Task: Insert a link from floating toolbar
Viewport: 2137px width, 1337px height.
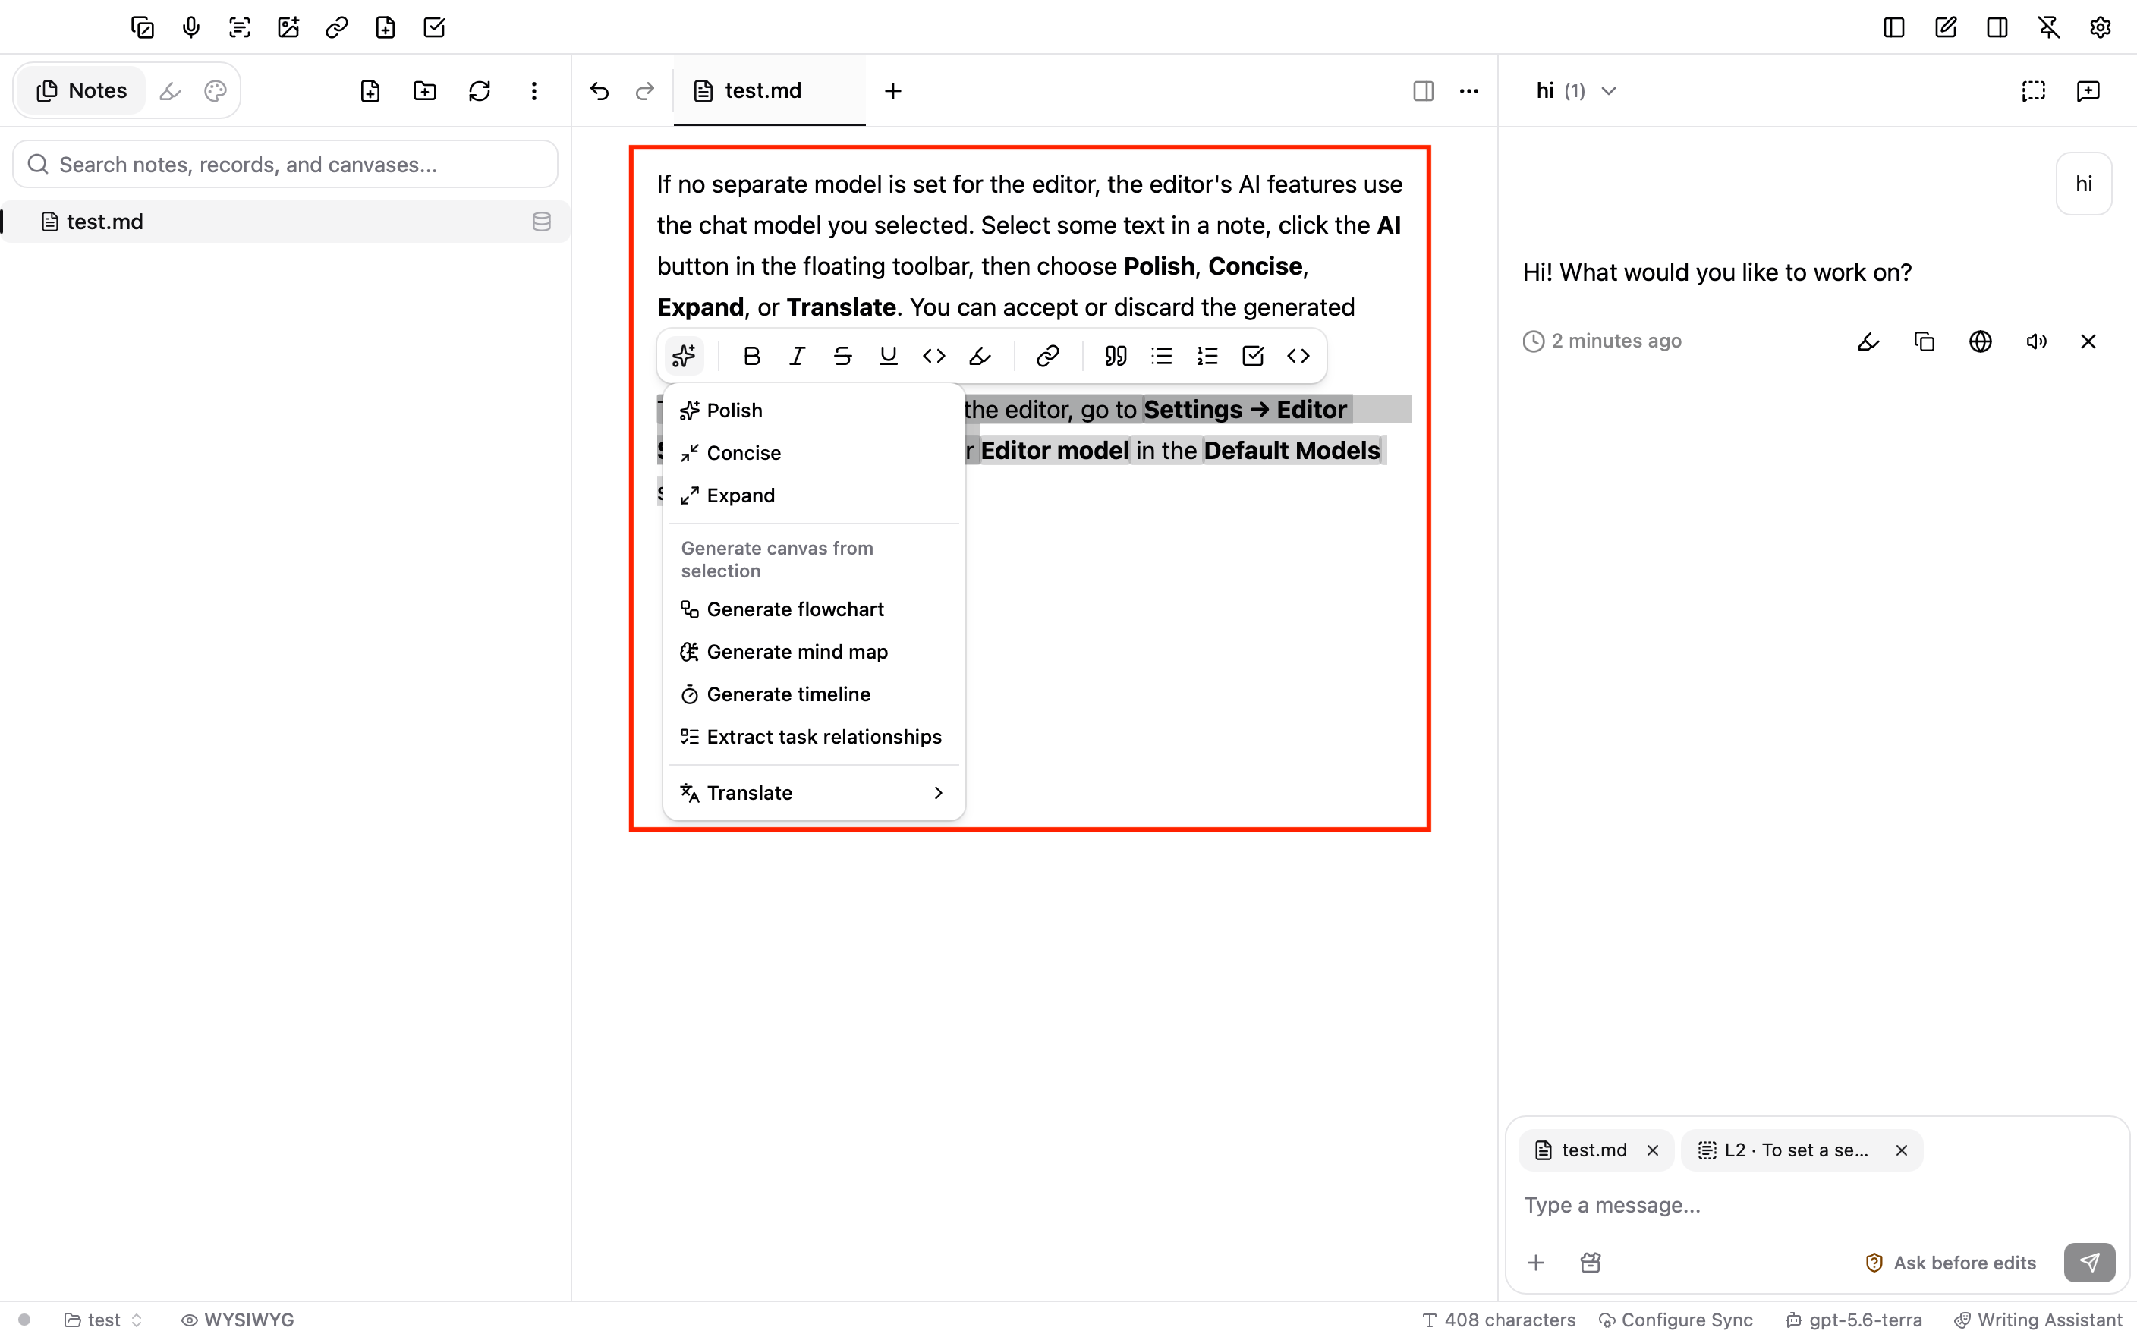Action: point(1048,355)
